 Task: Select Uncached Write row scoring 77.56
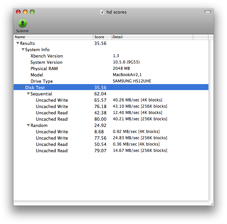111,138
